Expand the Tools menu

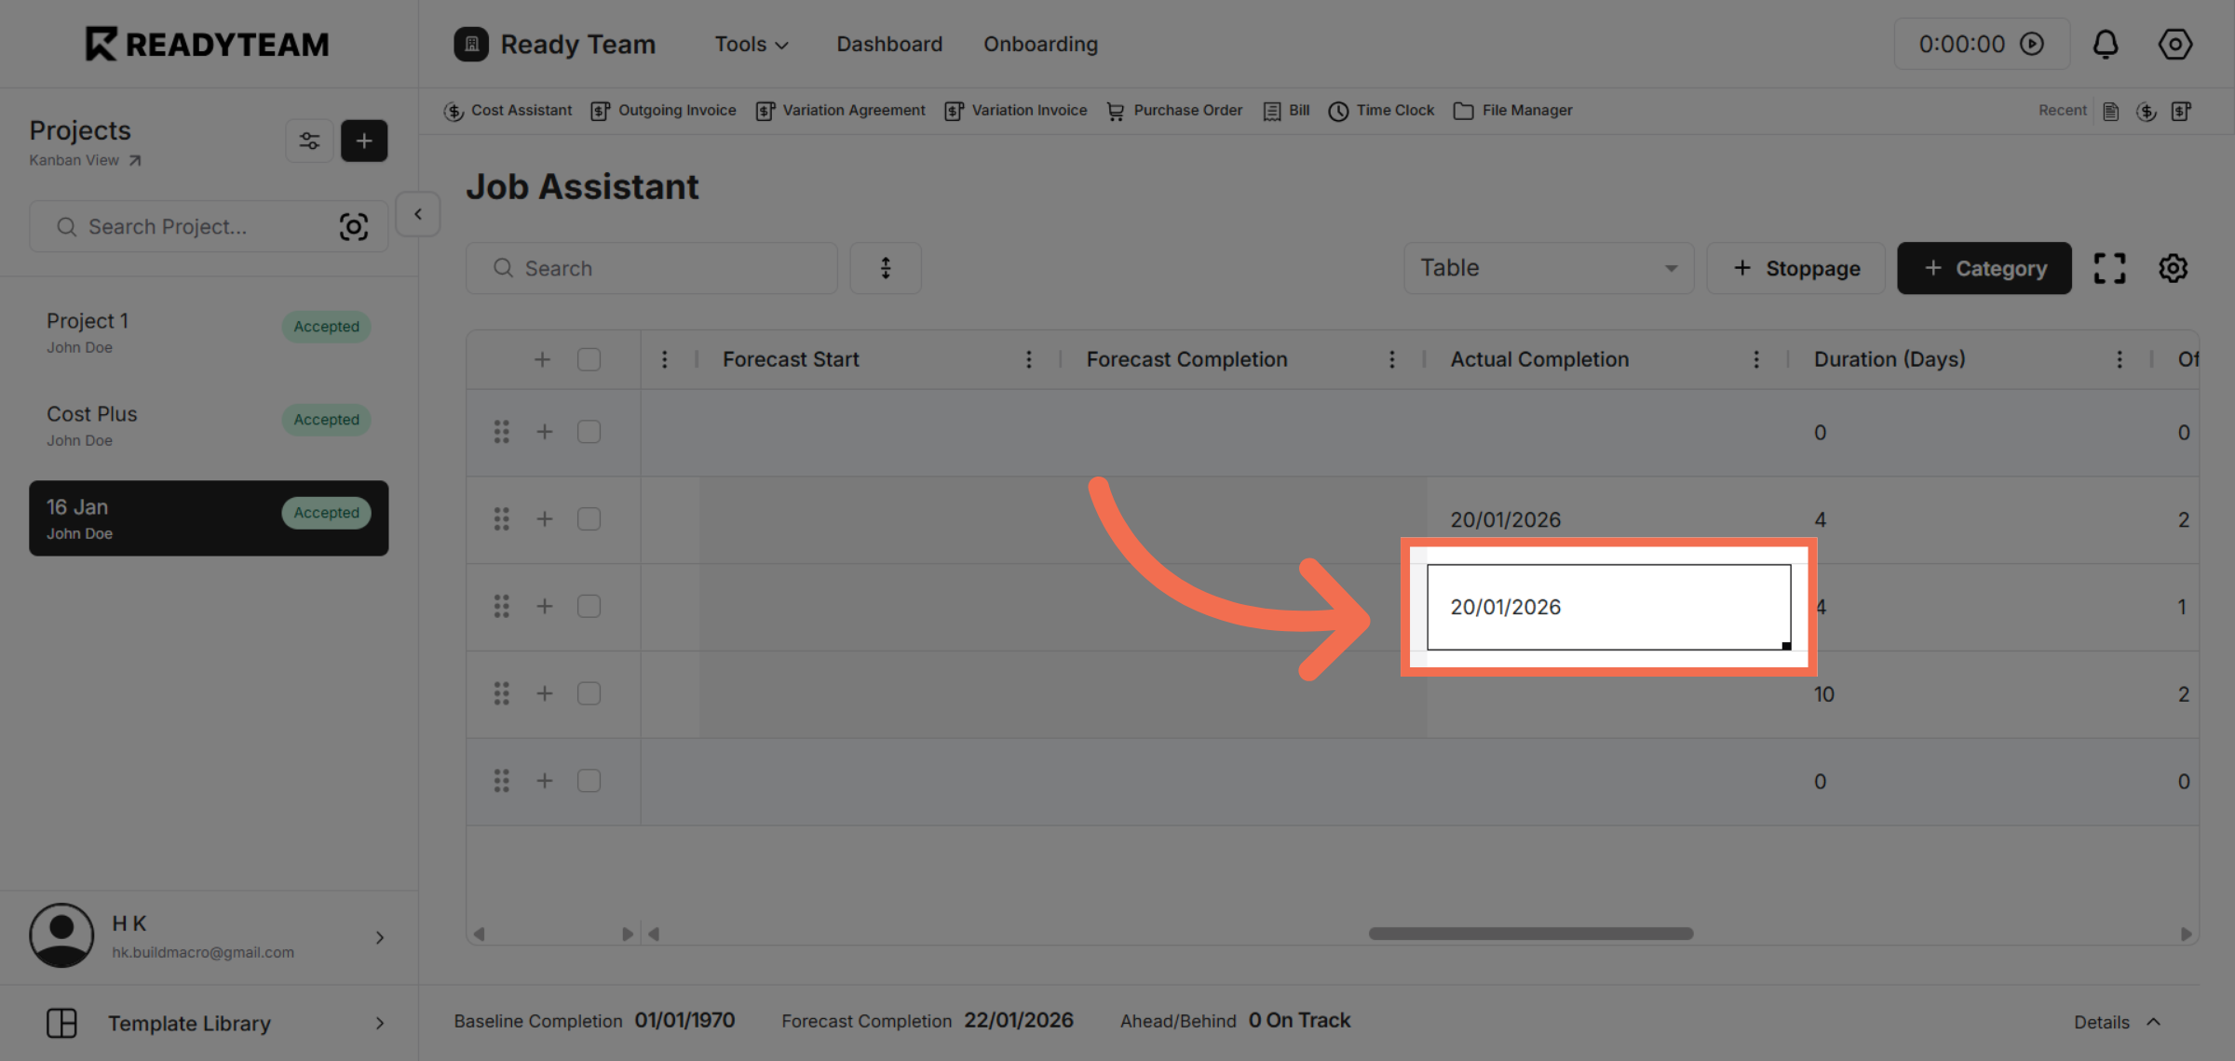751,44
